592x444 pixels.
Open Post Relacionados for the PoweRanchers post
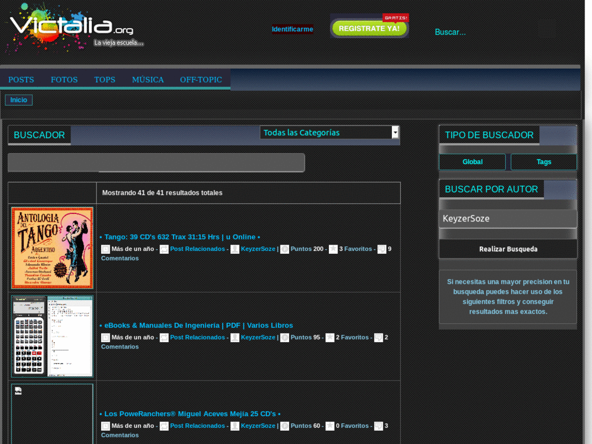click(198, 425)
